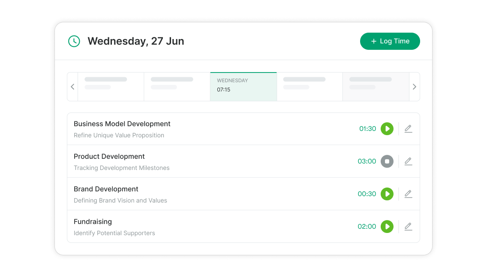This screenshot has width=487, height=278.
Task: Edit the Fundraising time entry
Action: click(408, 227)
